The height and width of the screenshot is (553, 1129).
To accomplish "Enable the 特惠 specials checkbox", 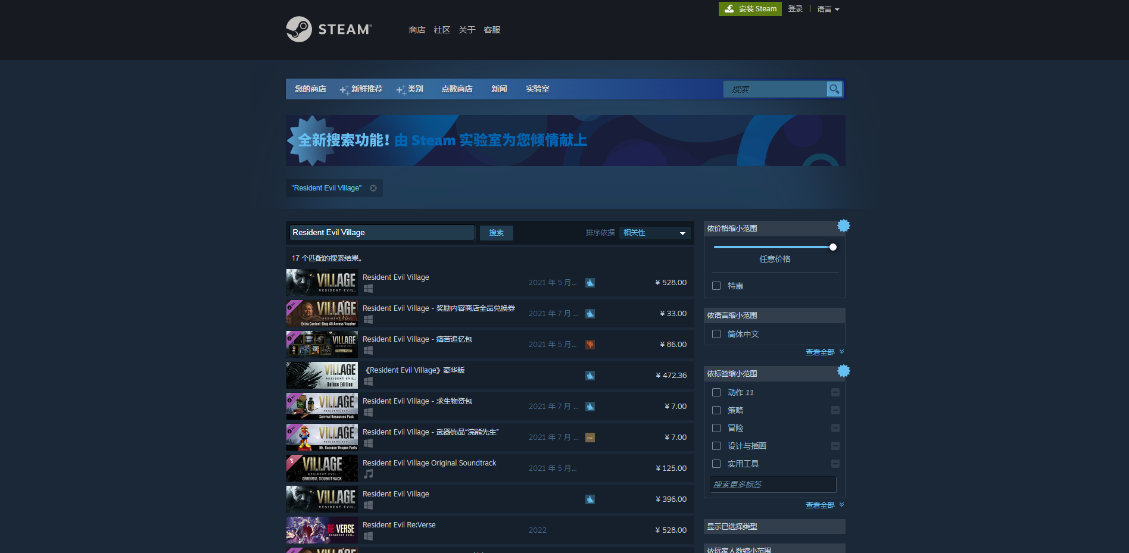I will coord(716,286).
